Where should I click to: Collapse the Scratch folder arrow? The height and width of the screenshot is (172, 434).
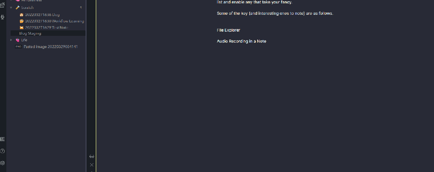click(11, 8)
